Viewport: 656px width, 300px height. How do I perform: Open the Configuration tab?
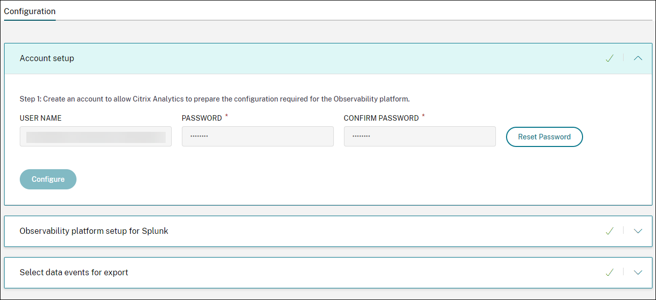(30, 11)
